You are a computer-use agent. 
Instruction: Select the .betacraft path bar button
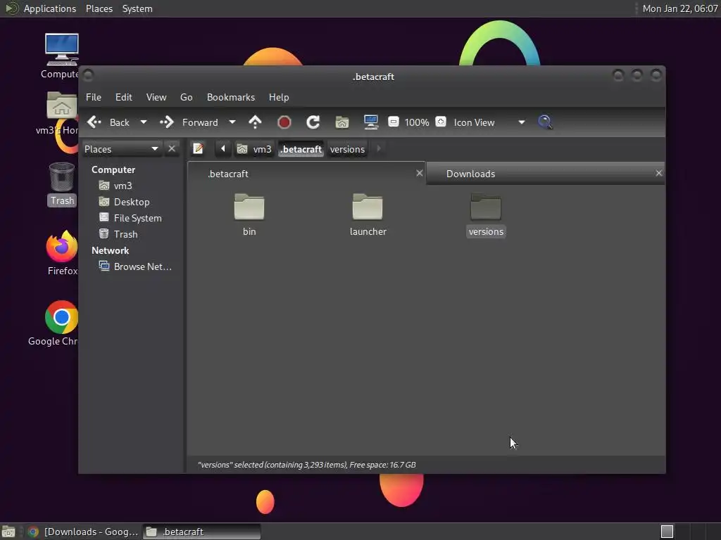pyautogui.click(x=301, y=149)
